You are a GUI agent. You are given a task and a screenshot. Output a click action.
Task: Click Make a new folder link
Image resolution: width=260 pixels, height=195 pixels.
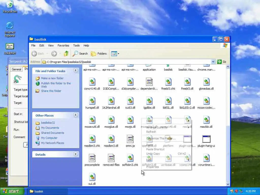52,78
